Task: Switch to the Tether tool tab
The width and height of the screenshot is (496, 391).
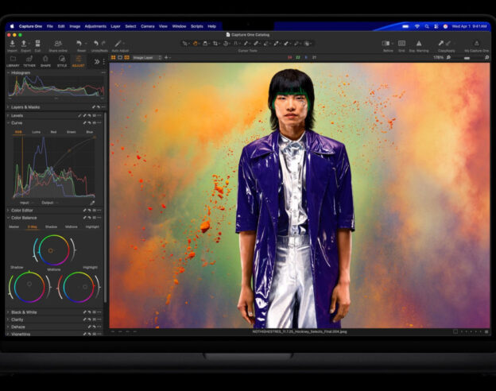Action: 29,61
